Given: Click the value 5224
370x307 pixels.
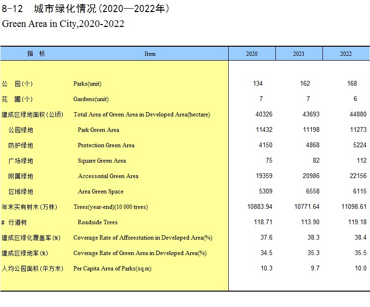Looking at the screenshot, I should [360, 145].
